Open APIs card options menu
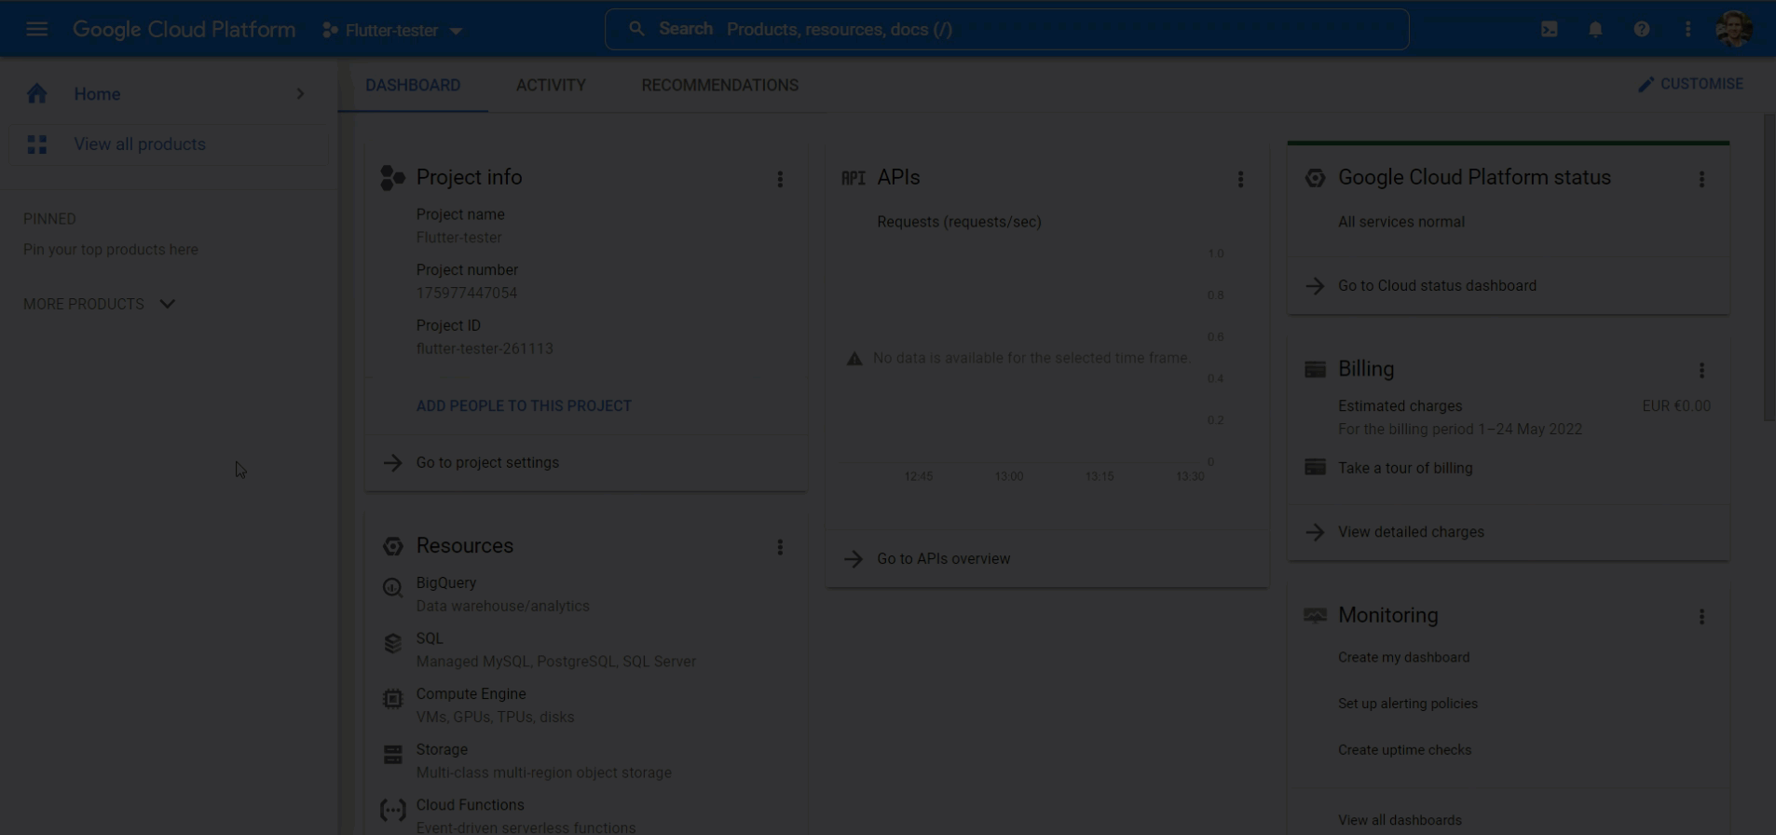 (x=1240, y=179)
